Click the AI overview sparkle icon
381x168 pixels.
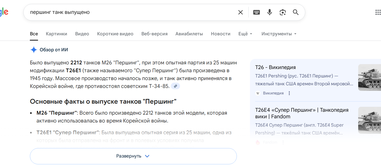pos(34,50)
